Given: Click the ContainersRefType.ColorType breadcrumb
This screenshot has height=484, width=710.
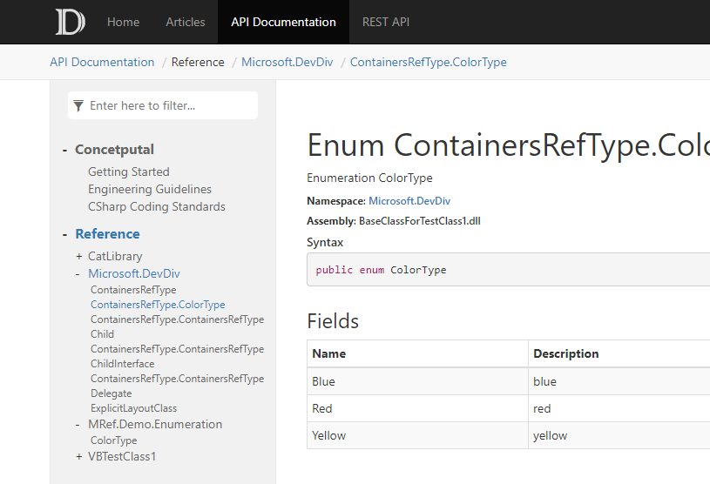Looking at the screenshot, I should (429, 62).
